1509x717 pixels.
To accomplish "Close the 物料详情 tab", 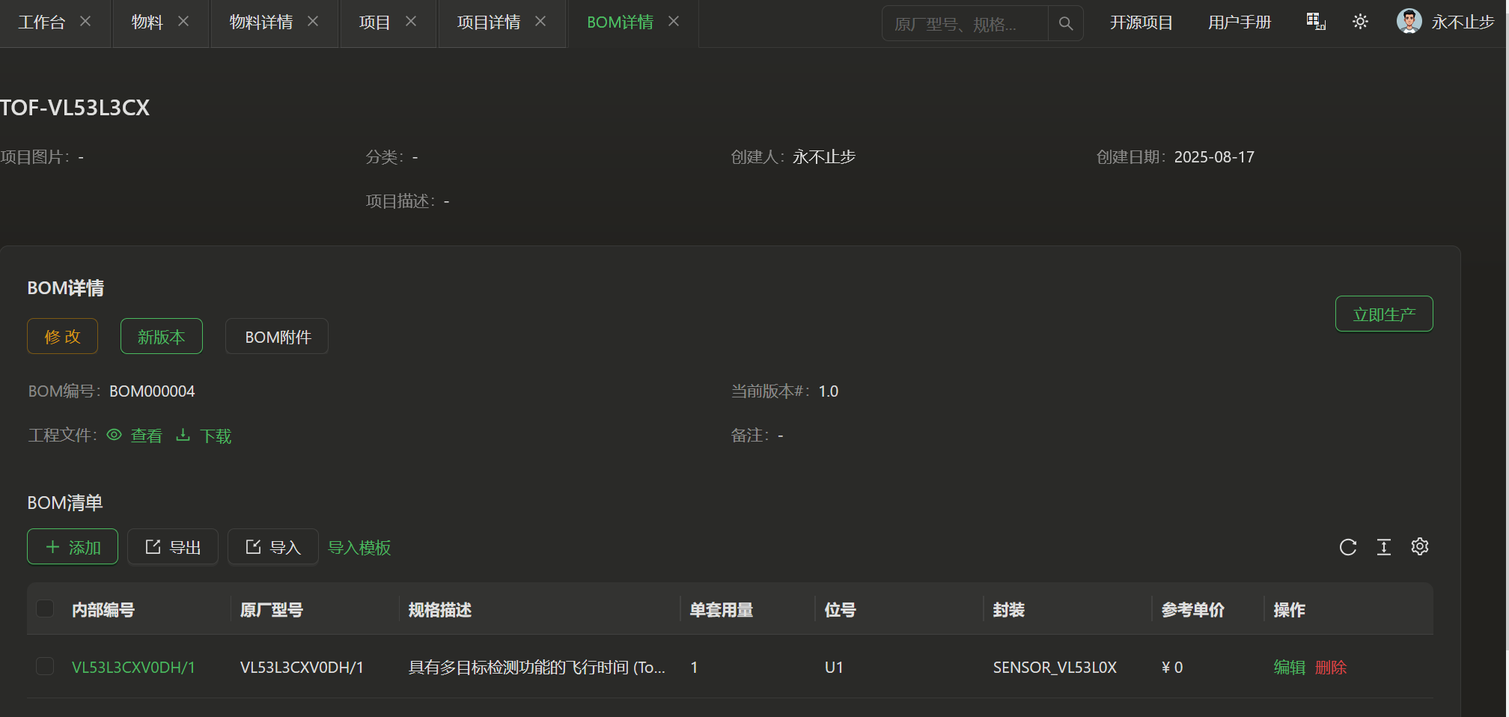I will 313,22.
